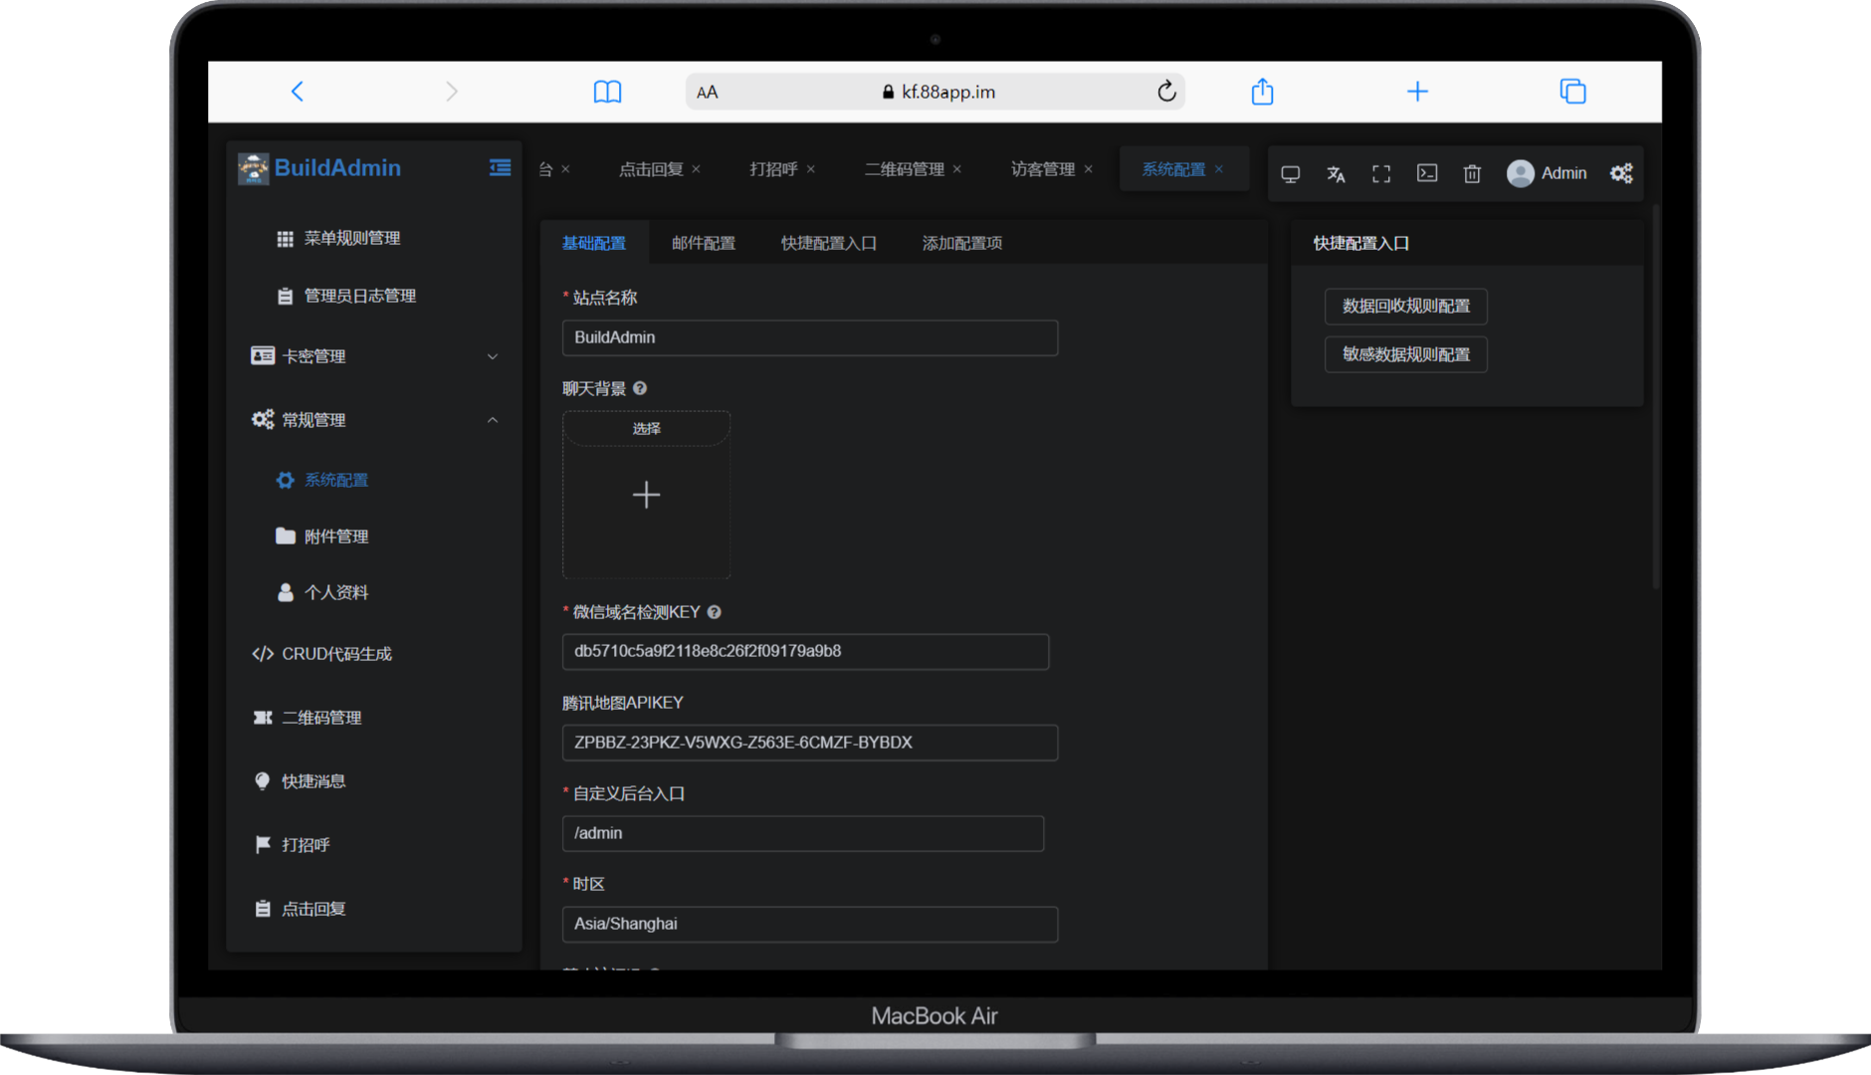Open 数据回收规则配置 quick entry button

click(x=1404, y=307)
